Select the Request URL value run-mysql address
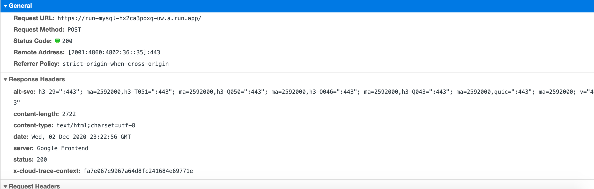594x189 pixels. click(x=129, y=18)
